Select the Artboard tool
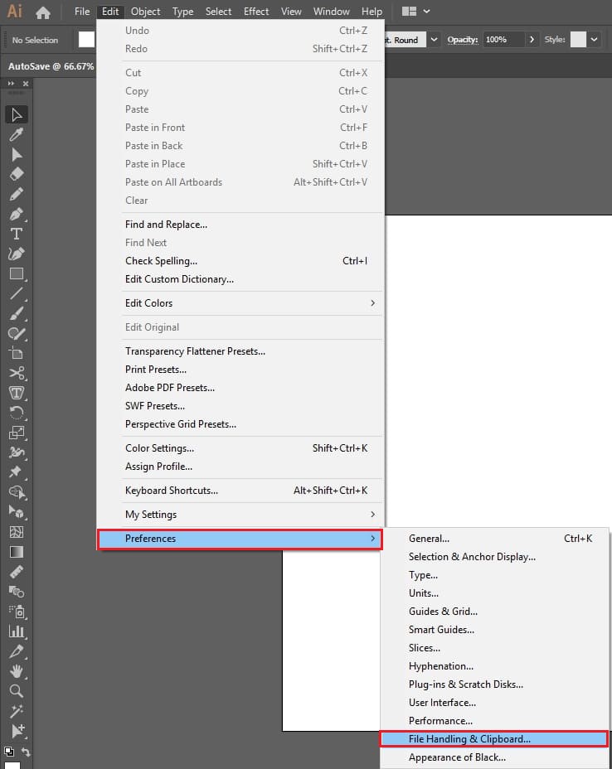Image resolution: width=612 pixels, height=769 pixels. coord(17,353)
